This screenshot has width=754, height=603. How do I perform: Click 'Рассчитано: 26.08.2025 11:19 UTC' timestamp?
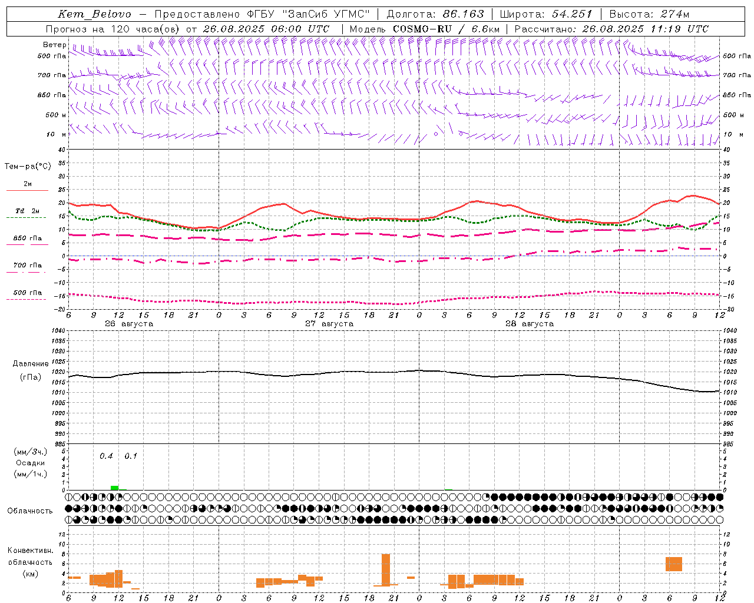point(611,29)
